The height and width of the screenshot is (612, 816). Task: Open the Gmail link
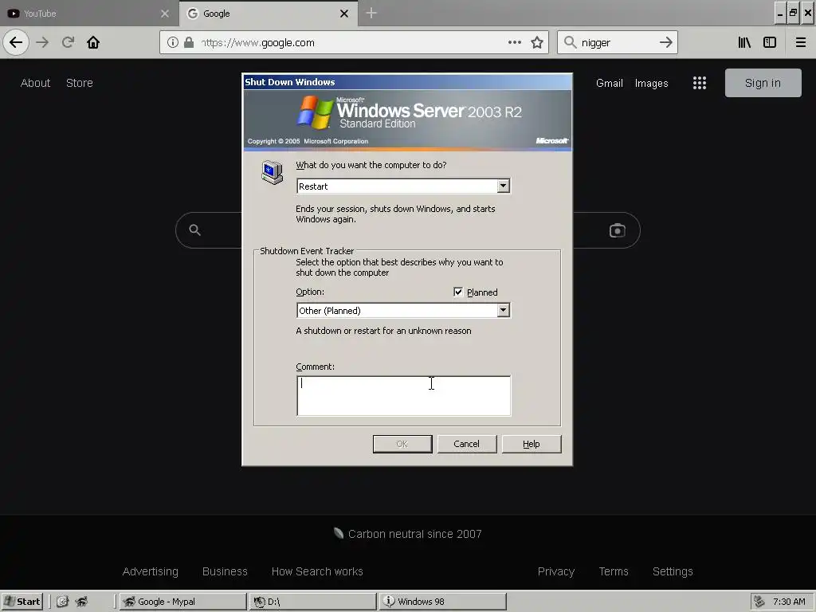pos(610,83)
